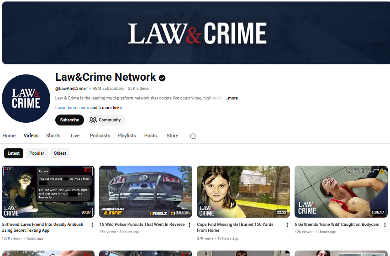Image resolution: width=390 pixels, height=256 pixels.
Task: Click the Community button
Action: [x=106, y=120]
